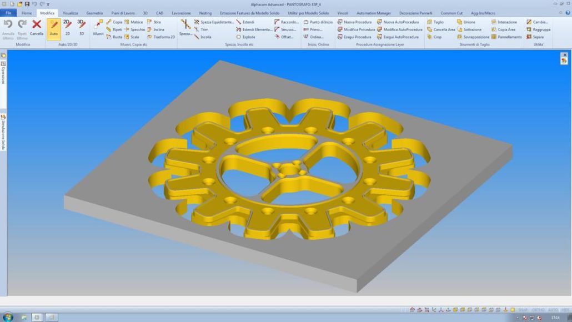Viewport: 572px width, 322px height.
Task: Collapse the ribbon with the chevron
Action: pos(561,13)
